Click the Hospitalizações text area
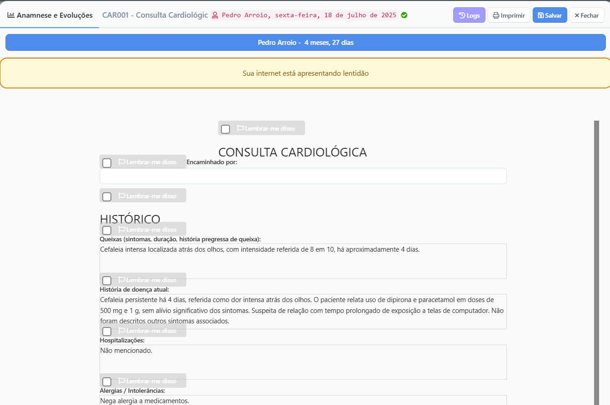 tap(303, 362)
